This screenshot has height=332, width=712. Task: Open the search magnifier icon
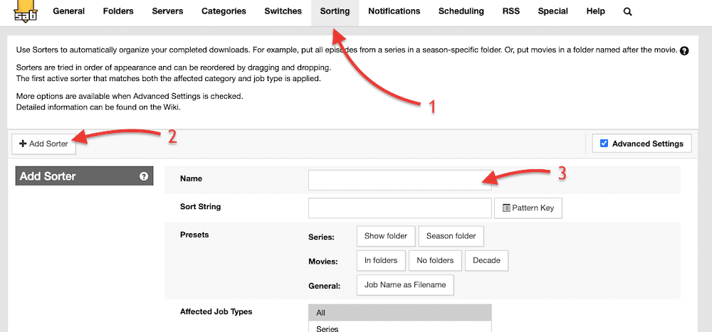[x=627, y=11]
